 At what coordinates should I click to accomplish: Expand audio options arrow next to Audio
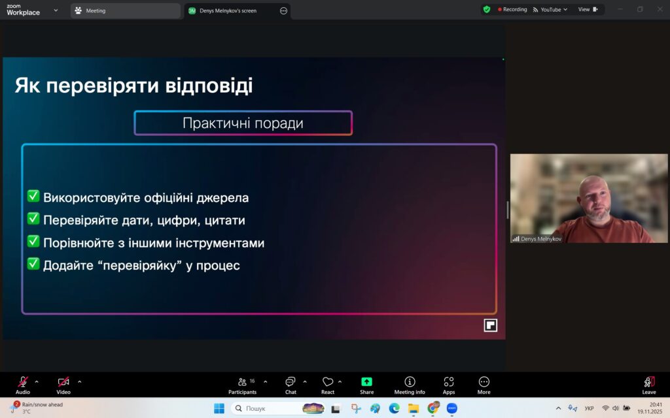37,381
